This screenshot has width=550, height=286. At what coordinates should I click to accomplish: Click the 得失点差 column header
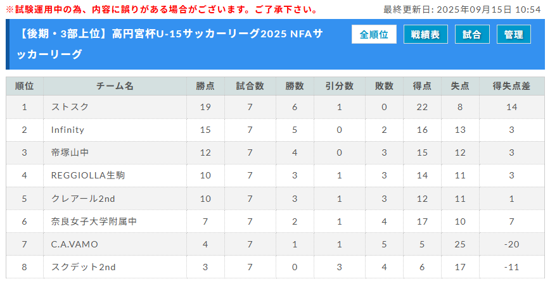click(x=511, y=86)
